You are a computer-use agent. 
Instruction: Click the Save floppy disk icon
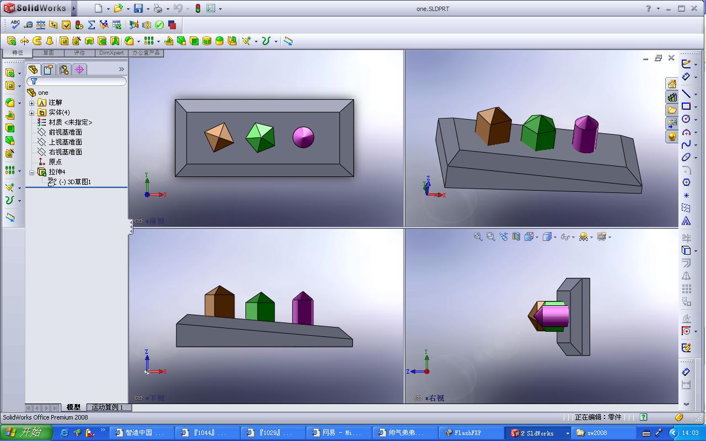tap(138, 8)
